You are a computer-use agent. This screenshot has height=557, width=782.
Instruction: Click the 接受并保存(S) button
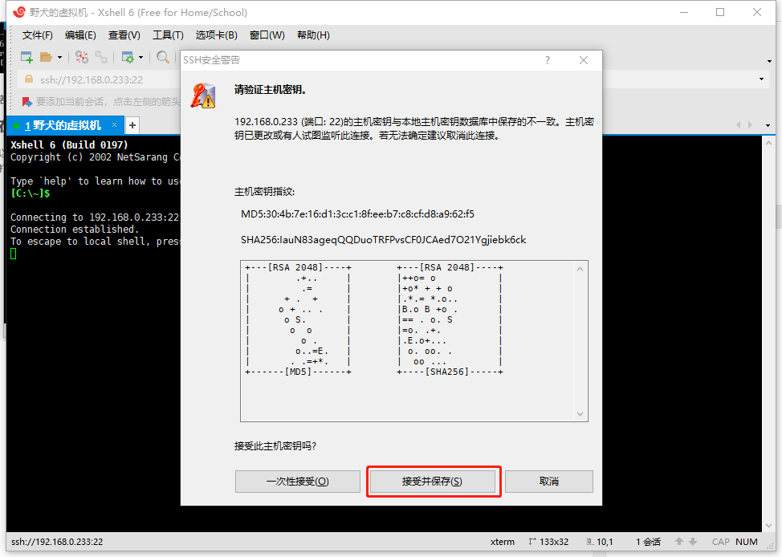433,482
